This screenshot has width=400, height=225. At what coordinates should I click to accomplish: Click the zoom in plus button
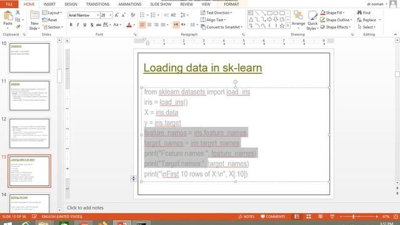(x=377, y=217)
